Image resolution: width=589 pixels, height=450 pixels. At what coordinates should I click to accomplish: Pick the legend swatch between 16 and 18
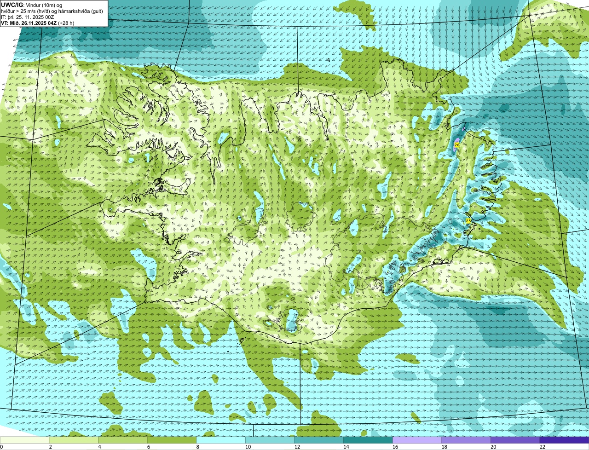click(x=417, y=440)
